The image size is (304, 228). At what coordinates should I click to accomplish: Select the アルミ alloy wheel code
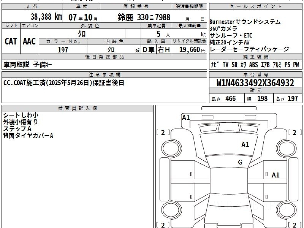coord(277,65)
